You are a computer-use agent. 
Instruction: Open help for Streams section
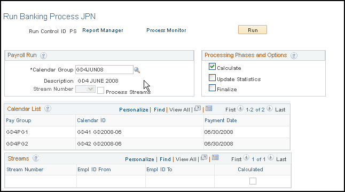(x=36, y=158)
